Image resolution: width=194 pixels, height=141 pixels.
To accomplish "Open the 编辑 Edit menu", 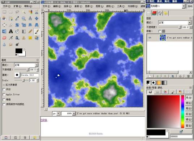I will (57, 6).
